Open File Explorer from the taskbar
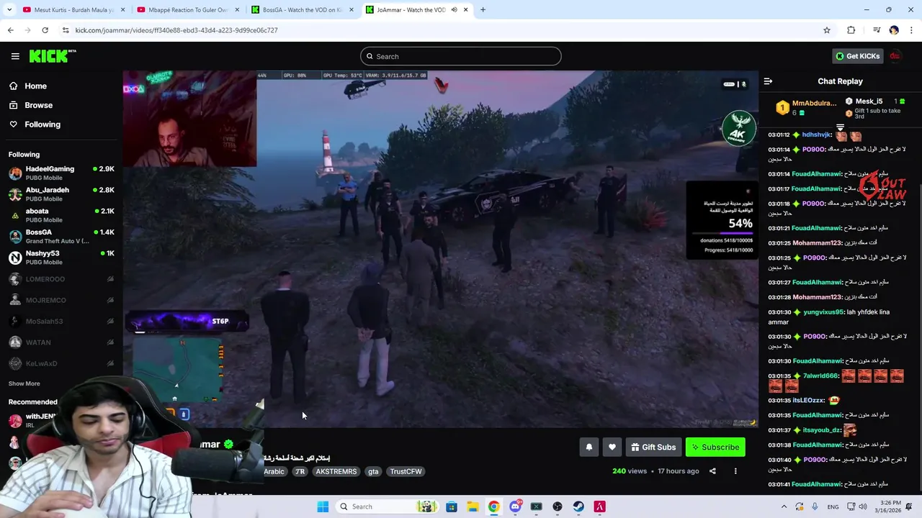 (473, 506)
